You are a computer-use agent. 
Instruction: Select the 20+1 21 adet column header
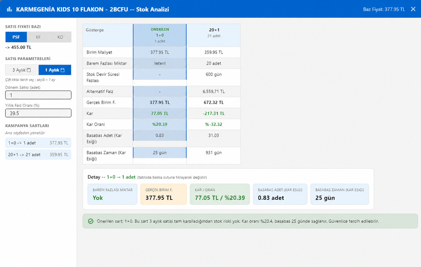pyautogui.click(x=214, y=35)
